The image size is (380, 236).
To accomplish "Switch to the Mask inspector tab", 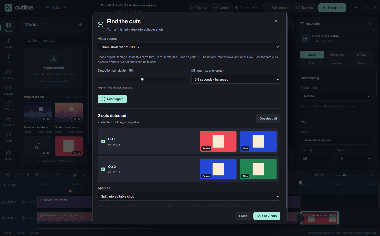I will (x=362, y=63).
